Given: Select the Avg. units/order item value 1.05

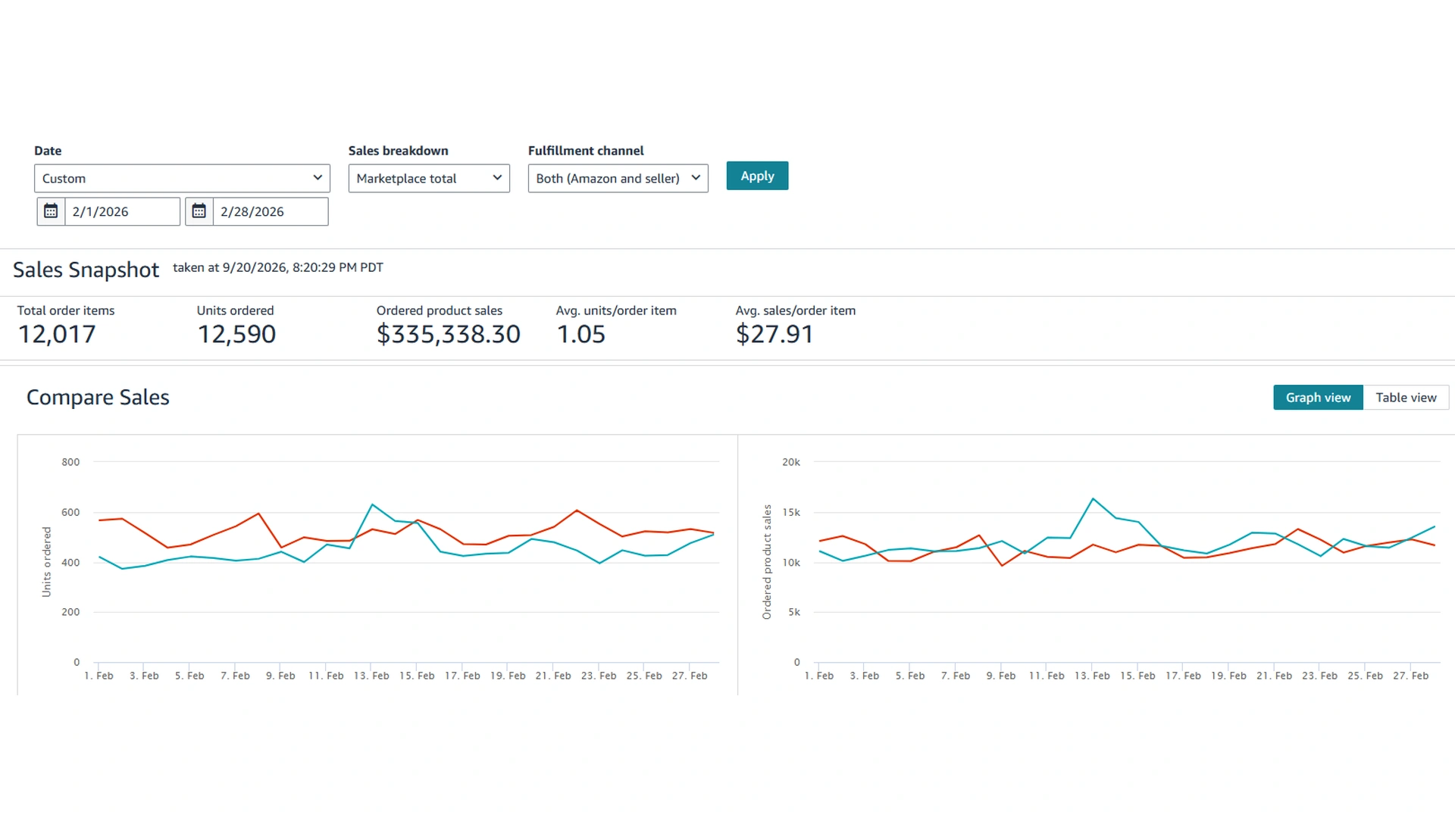Looking at the screenshot, I should 581,334.
